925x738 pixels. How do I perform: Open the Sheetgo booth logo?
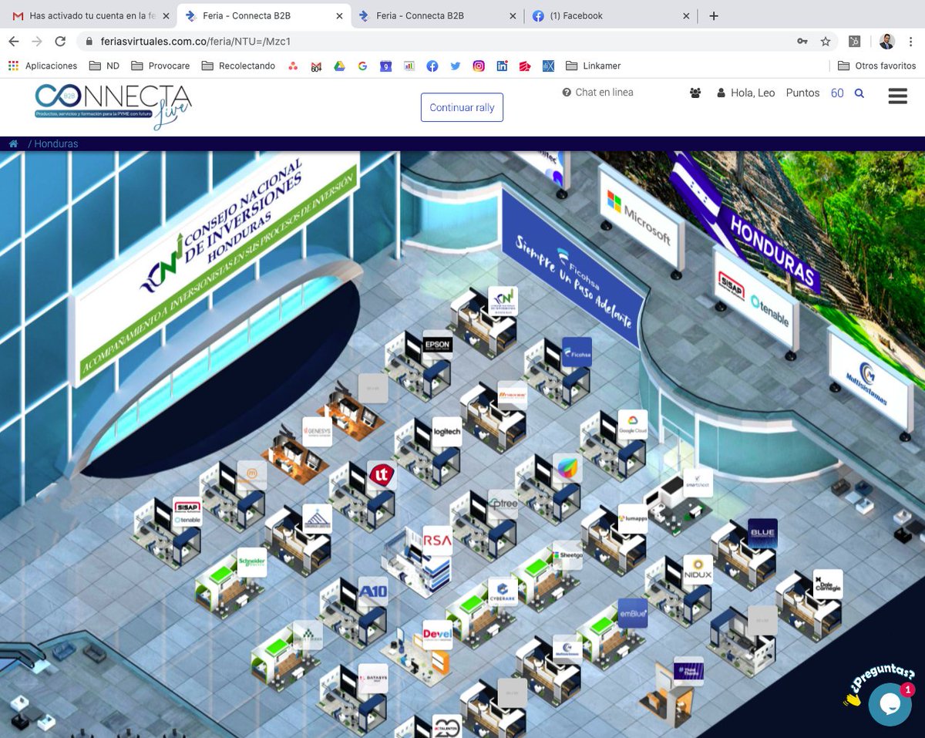[567, 555]
